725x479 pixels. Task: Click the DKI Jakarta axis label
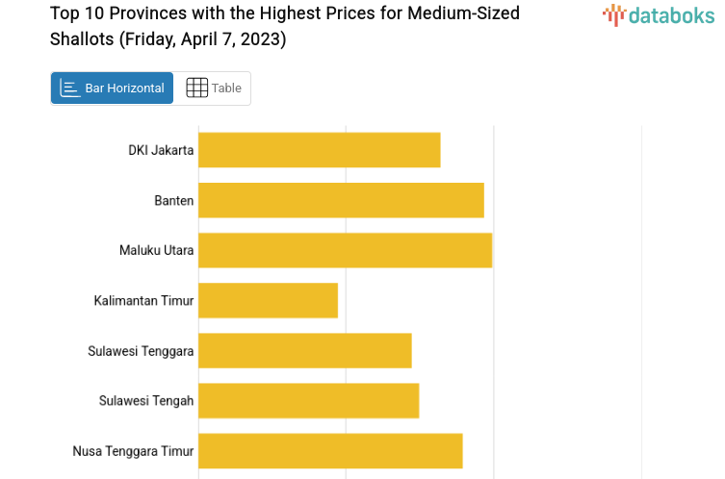161,150
